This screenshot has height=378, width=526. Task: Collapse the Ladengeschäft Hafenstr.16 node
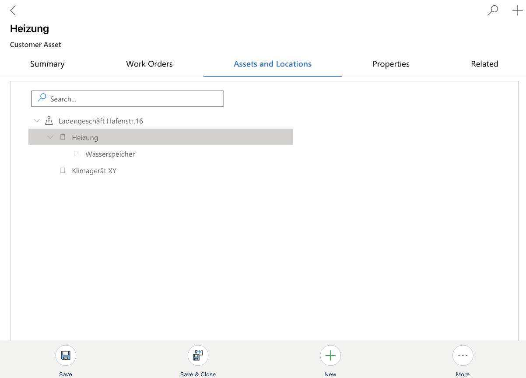[x=37, y=121]
